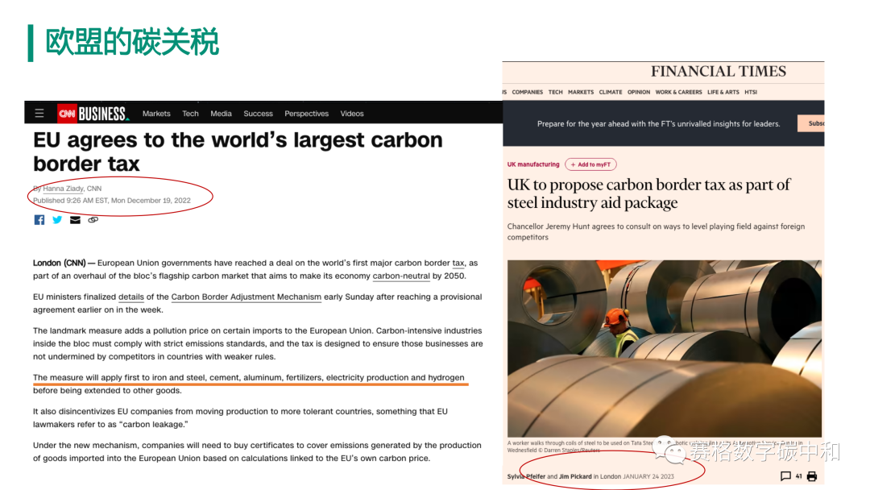
Task: Click the FT banner 'Prepare for the year ahead'
Action: (659, 124)
